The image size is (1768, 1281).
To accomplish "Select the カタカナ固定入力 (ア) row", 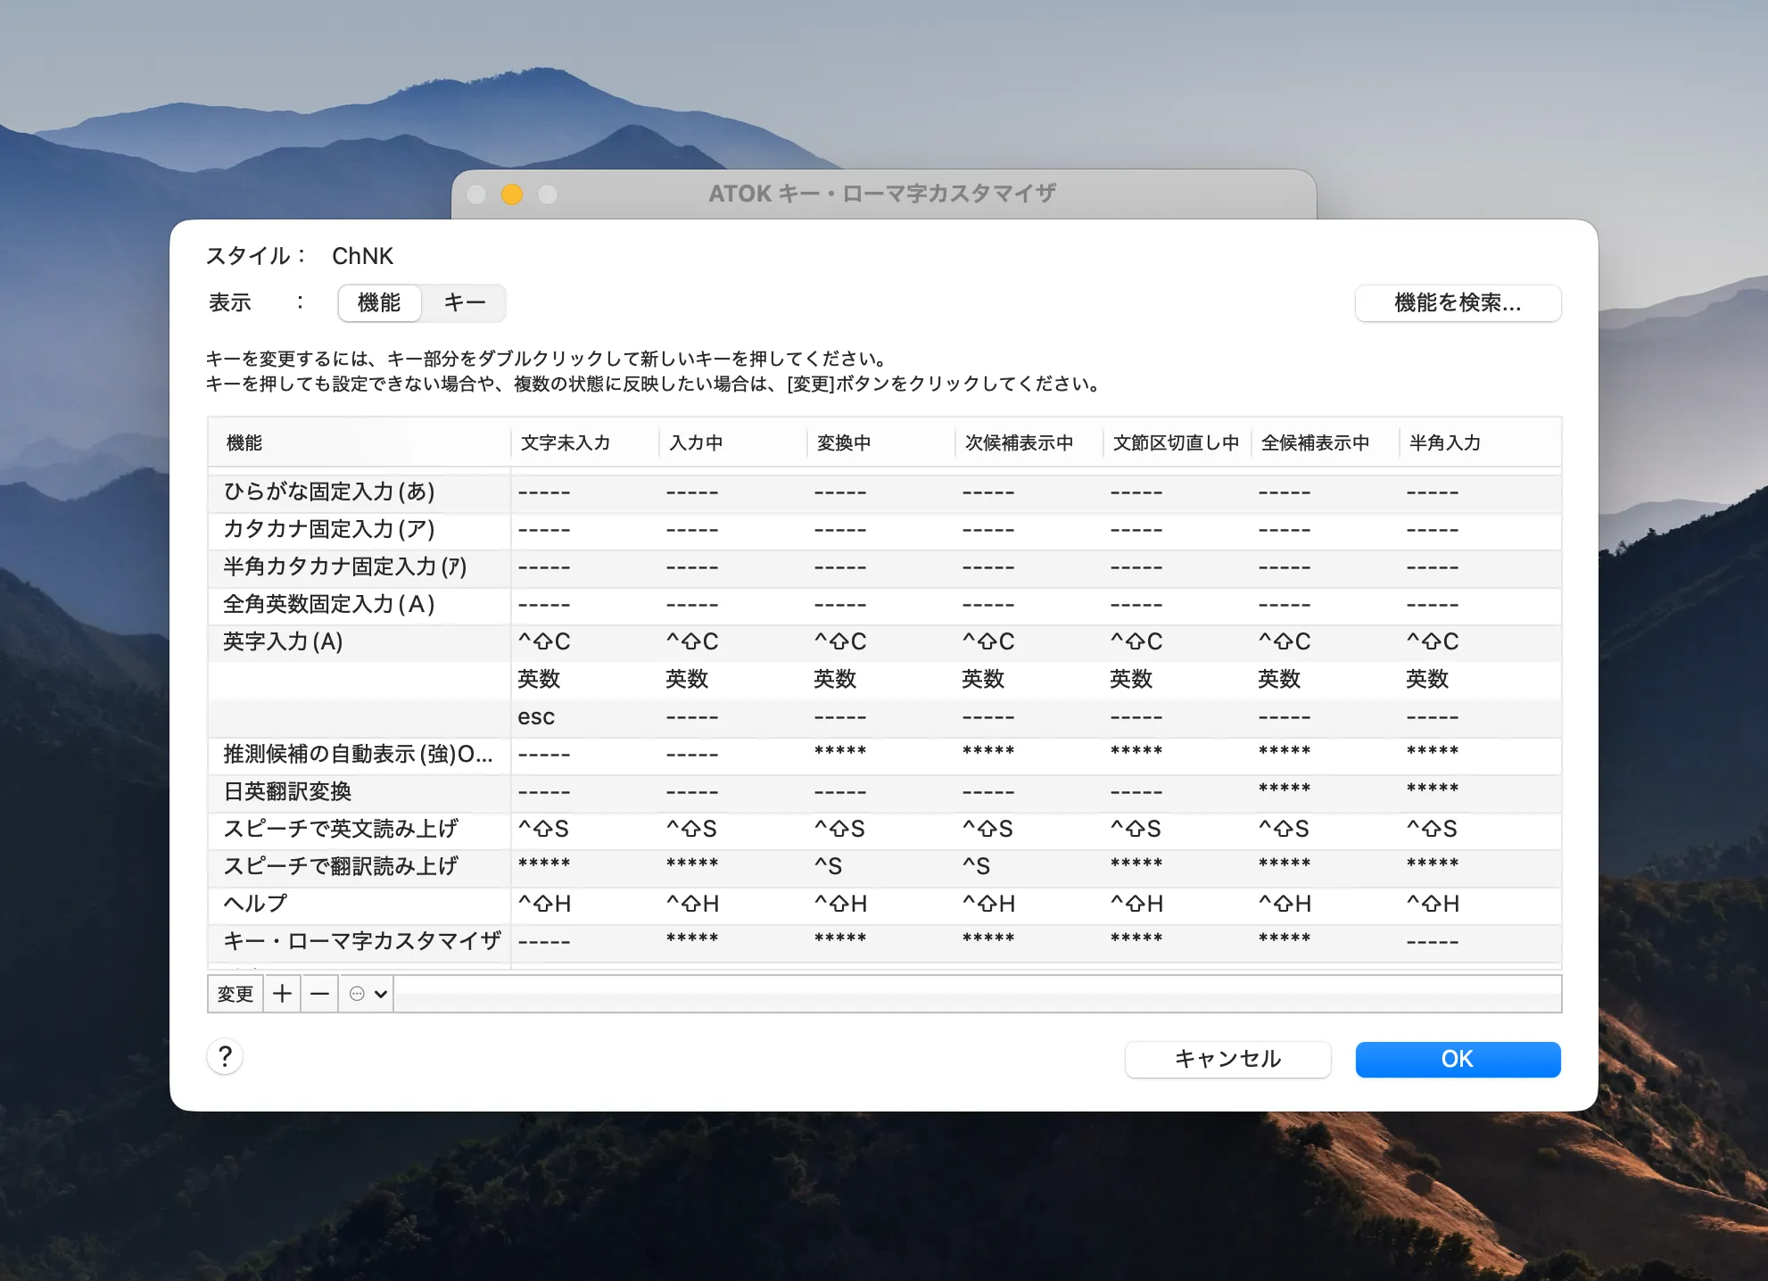I will tap(885, 530).
